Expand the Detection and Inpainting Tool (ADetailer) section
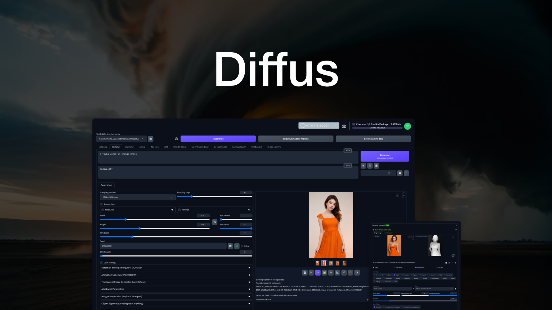The image size is (552, 310). click(176, 268)
